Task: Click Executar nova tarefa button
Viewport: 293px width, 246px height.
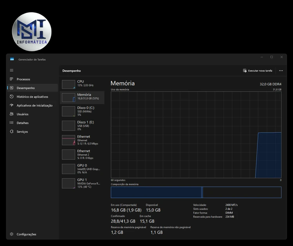Action: pos(258,71)
